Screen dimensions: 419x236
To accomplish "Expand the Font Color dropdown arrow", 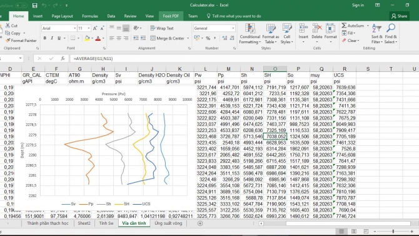I will [103, 38].
